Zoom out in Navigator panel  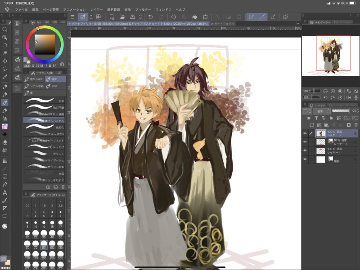point(325,92)
